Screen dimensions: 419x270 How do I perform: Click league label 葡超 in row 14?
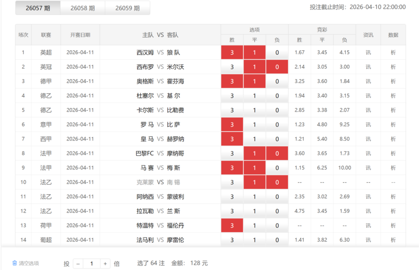[x=46, y=240]
